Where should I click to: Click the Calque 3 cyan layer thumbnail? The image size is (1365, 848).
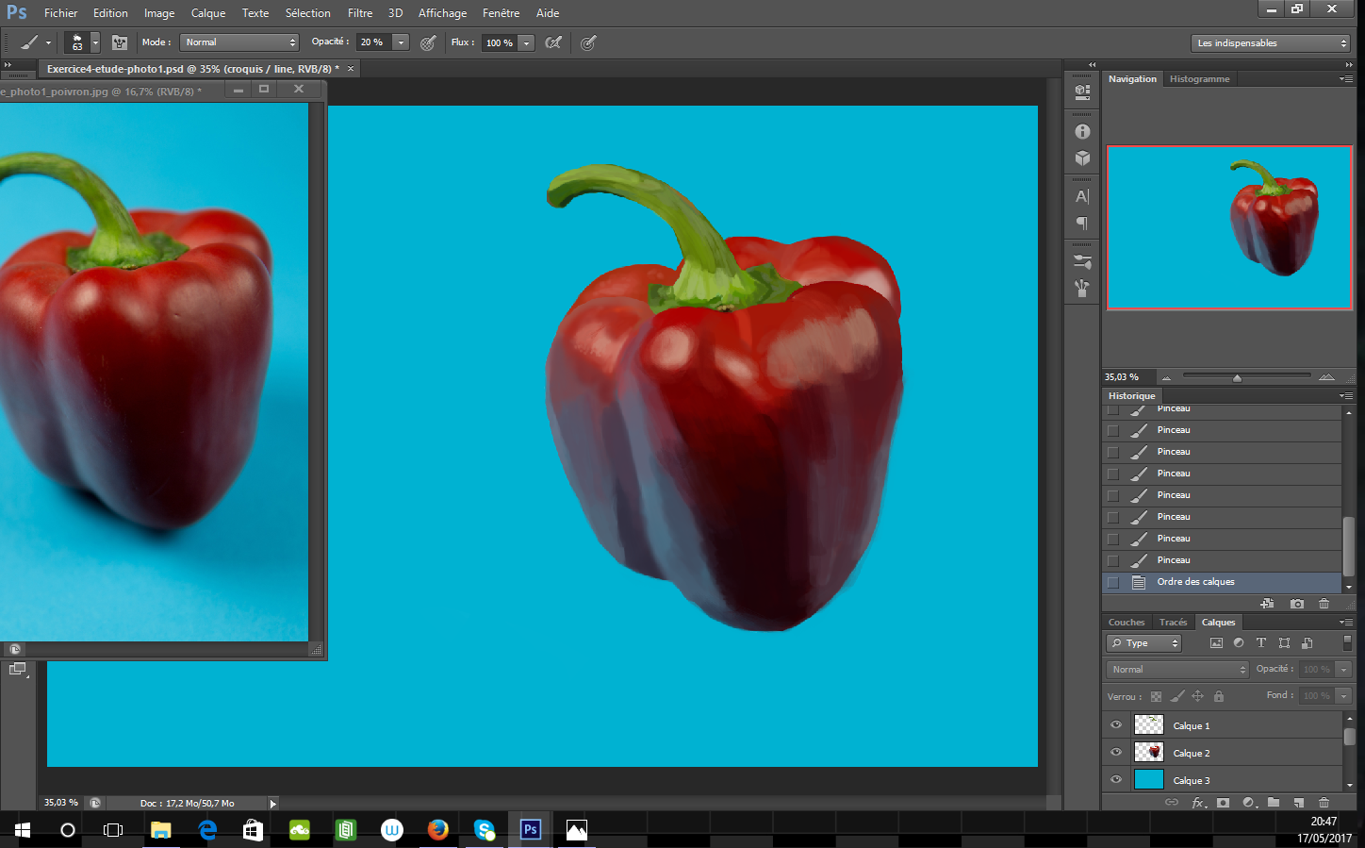(1148, 779)
